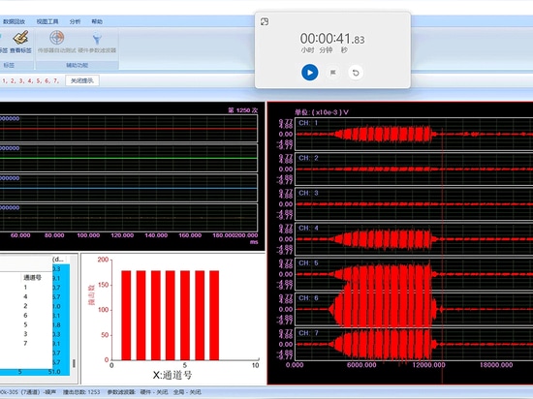533x399 pixels.
Task: Click the 通道号 column header
Action: [x=32, y=277]
